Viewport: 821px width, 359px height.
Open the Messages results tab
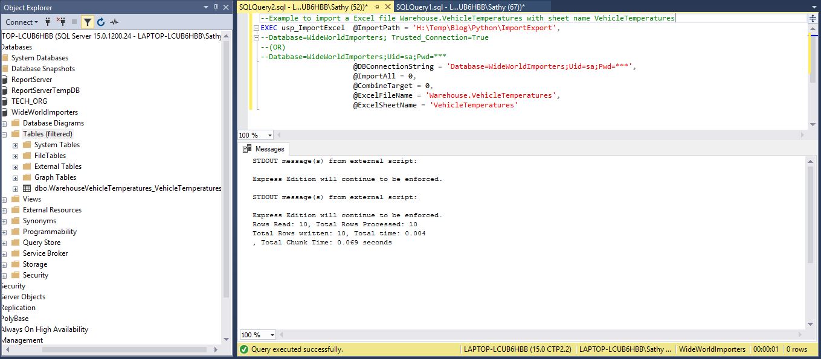point(264,148)
